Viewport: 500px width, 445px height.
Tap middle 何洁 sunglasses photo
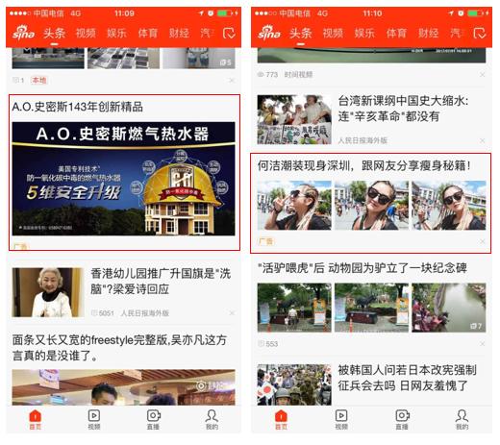click(x=371, y=206)
